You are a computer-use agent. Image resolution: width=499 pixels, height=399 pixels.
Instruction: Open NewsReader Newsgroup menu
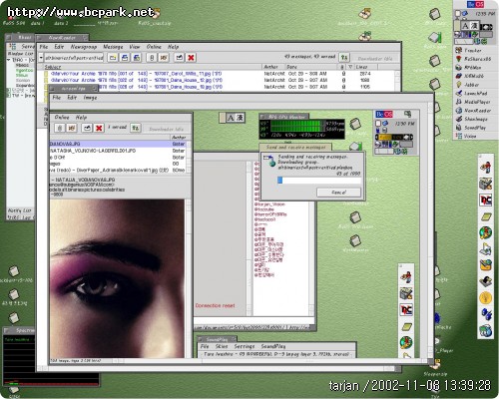point(84,47)
